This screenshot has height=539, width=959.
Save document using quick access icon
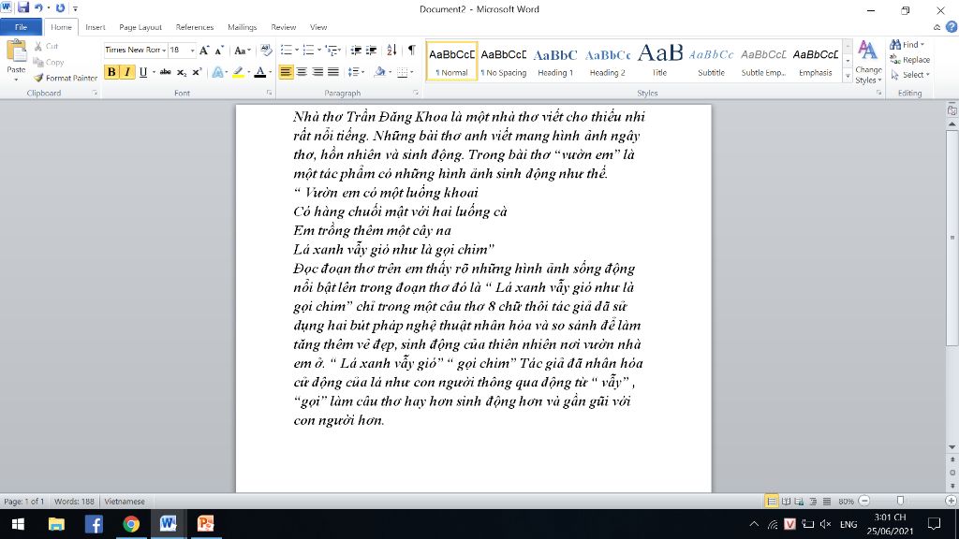[23, 8]
